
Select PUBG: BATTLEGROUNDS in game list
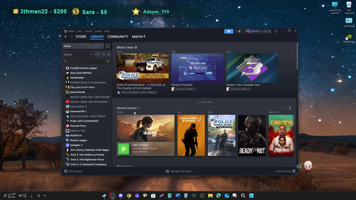point(84,121)
